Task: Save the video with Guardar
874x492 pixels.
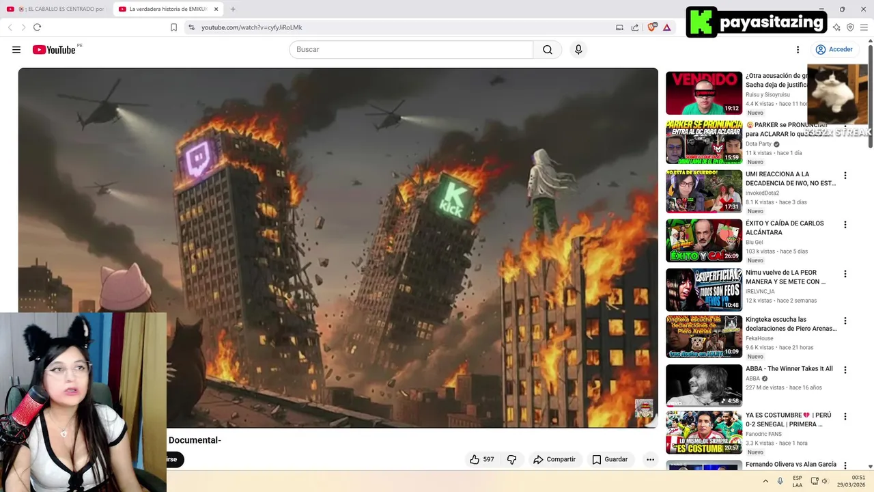Action: [610, 460]
